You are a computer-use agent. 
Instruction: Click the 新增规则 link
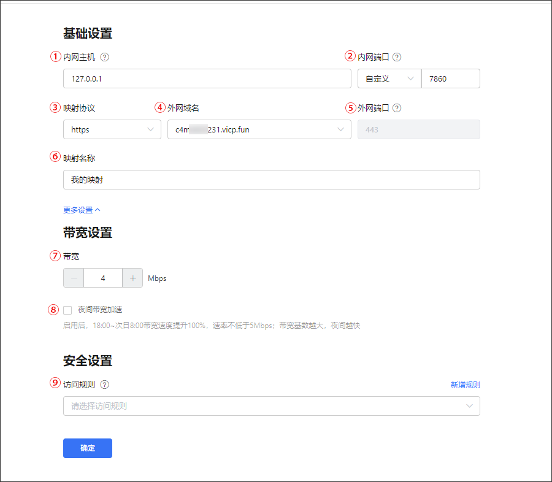[465, 385]
